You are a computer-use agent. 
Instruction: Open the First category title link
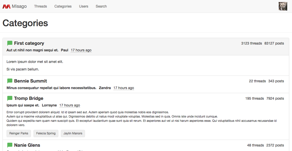(x=29, y=43)
